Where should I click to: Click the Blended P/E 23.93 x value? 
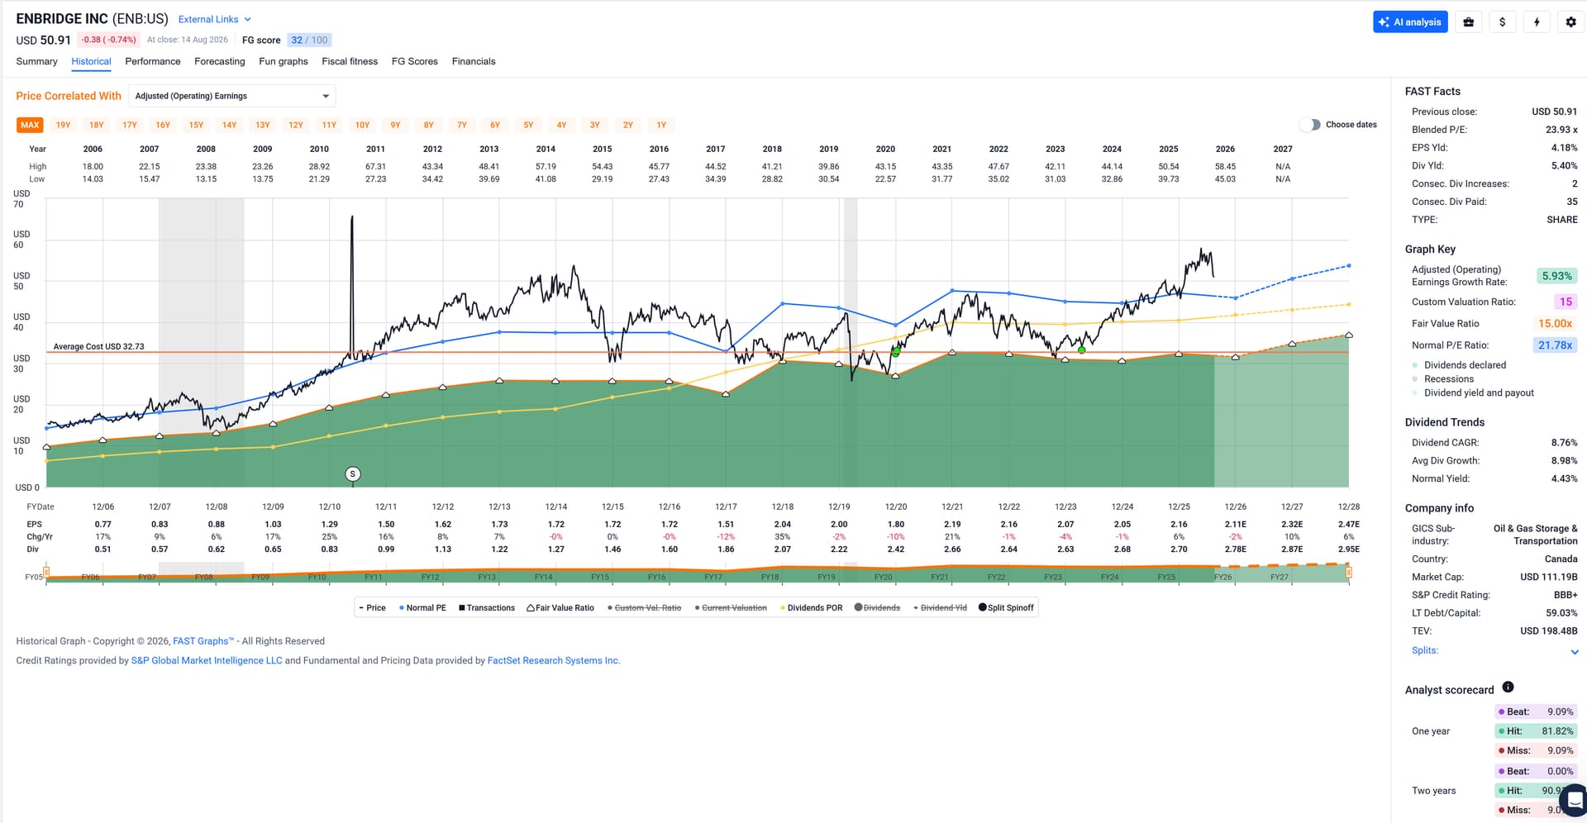click(x=1561, y=130)
